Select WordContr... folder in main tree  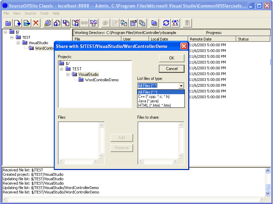[44, 48]
